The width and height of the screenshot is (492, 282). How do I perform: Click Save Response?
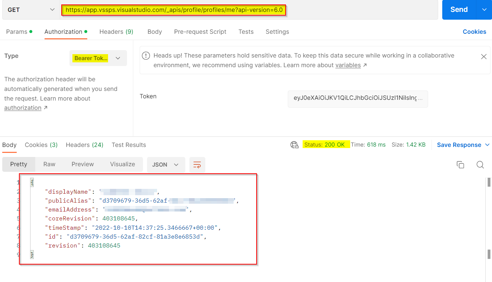[x=459, y=145]
